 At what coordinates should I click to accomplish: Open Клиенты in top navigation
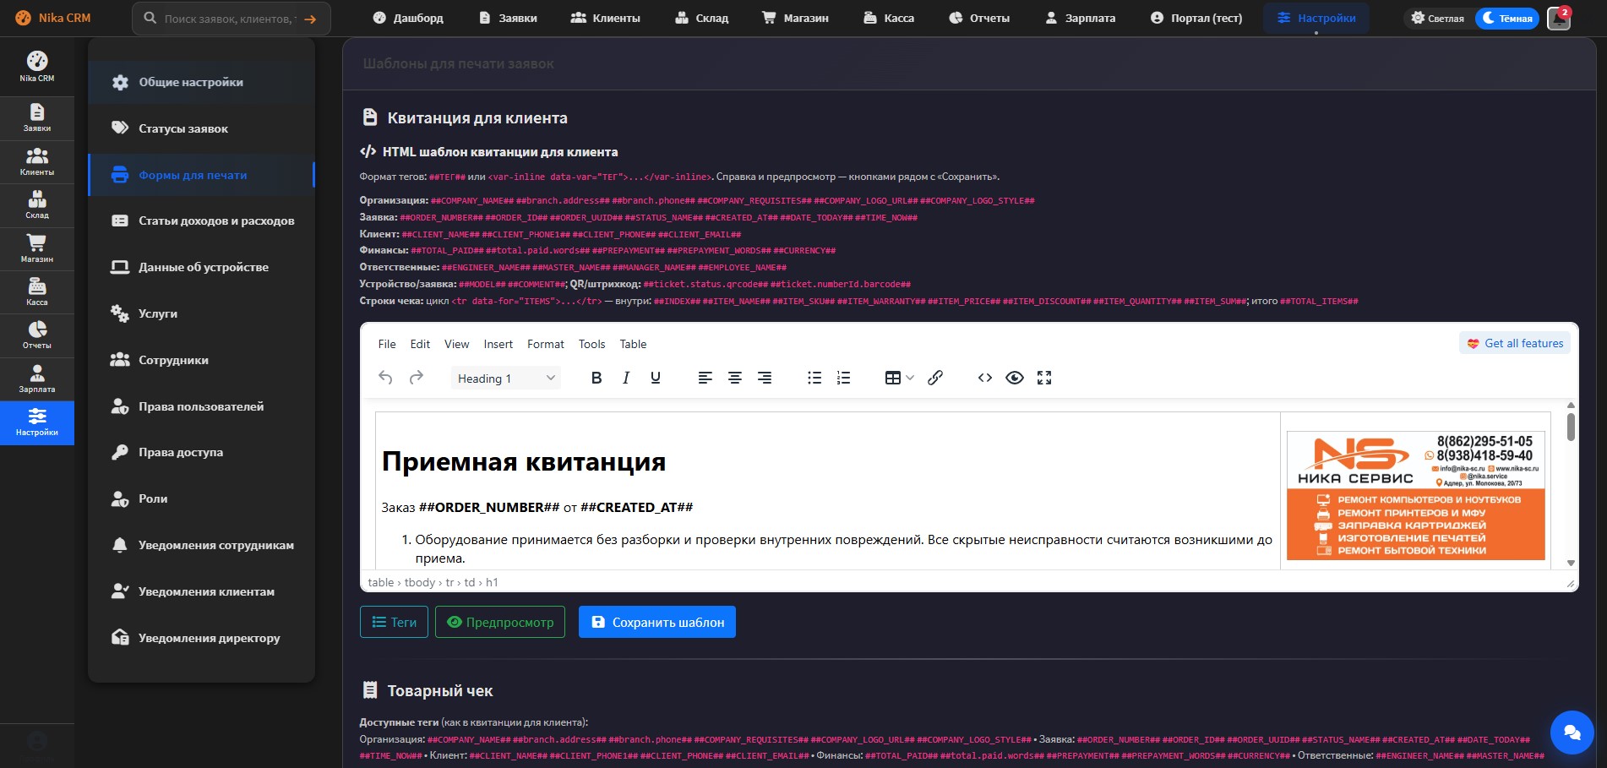point(605,18)
